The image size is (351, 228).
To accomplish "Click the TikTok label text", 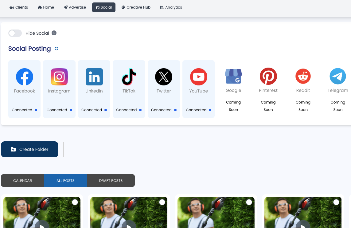I will click(x=129, y=91).
